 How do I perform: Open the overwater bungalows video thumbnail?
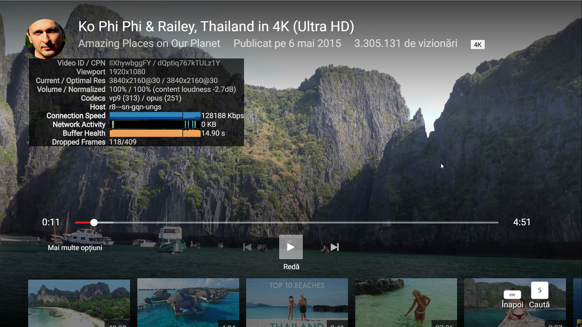[188, 303]
